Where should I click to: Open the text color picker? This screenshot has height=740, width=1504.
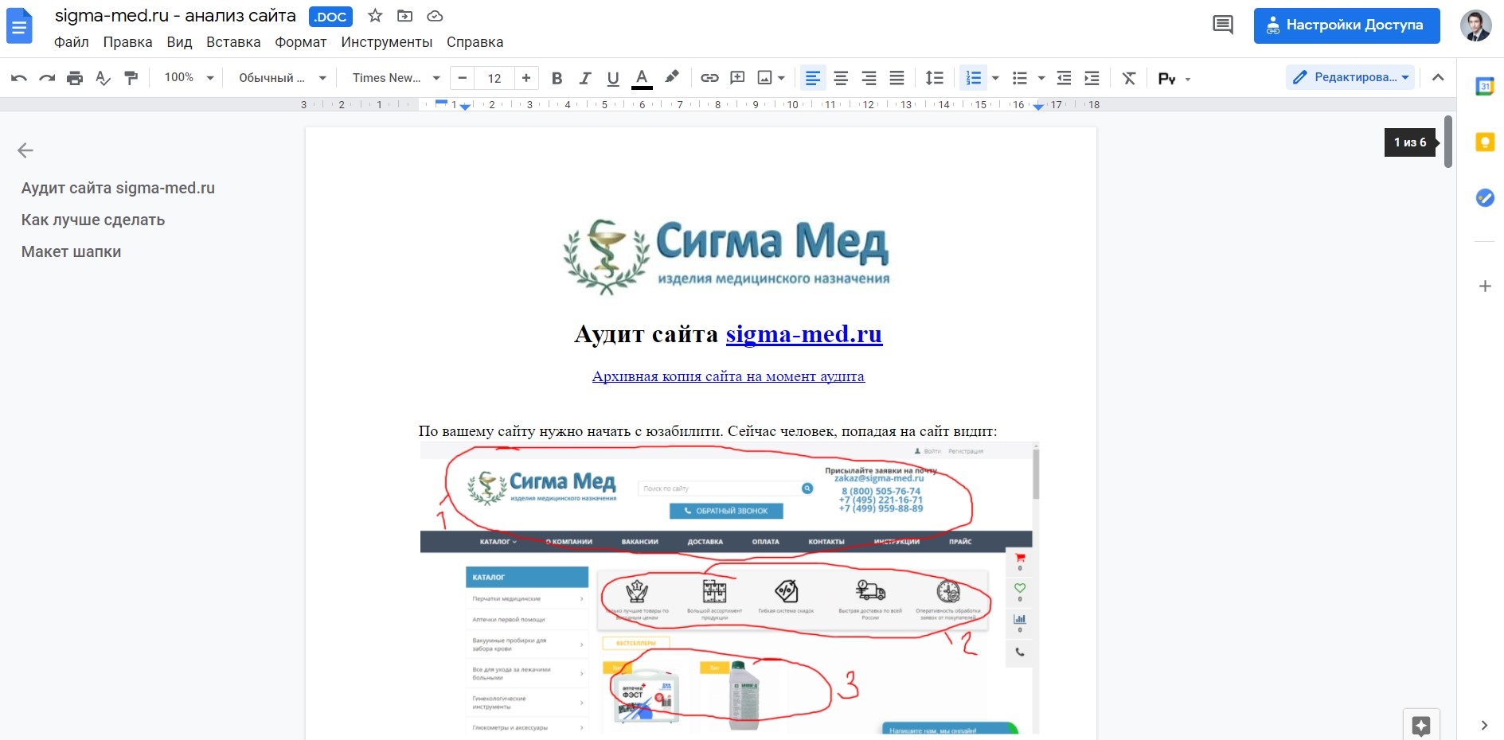[x=643, y=77]
